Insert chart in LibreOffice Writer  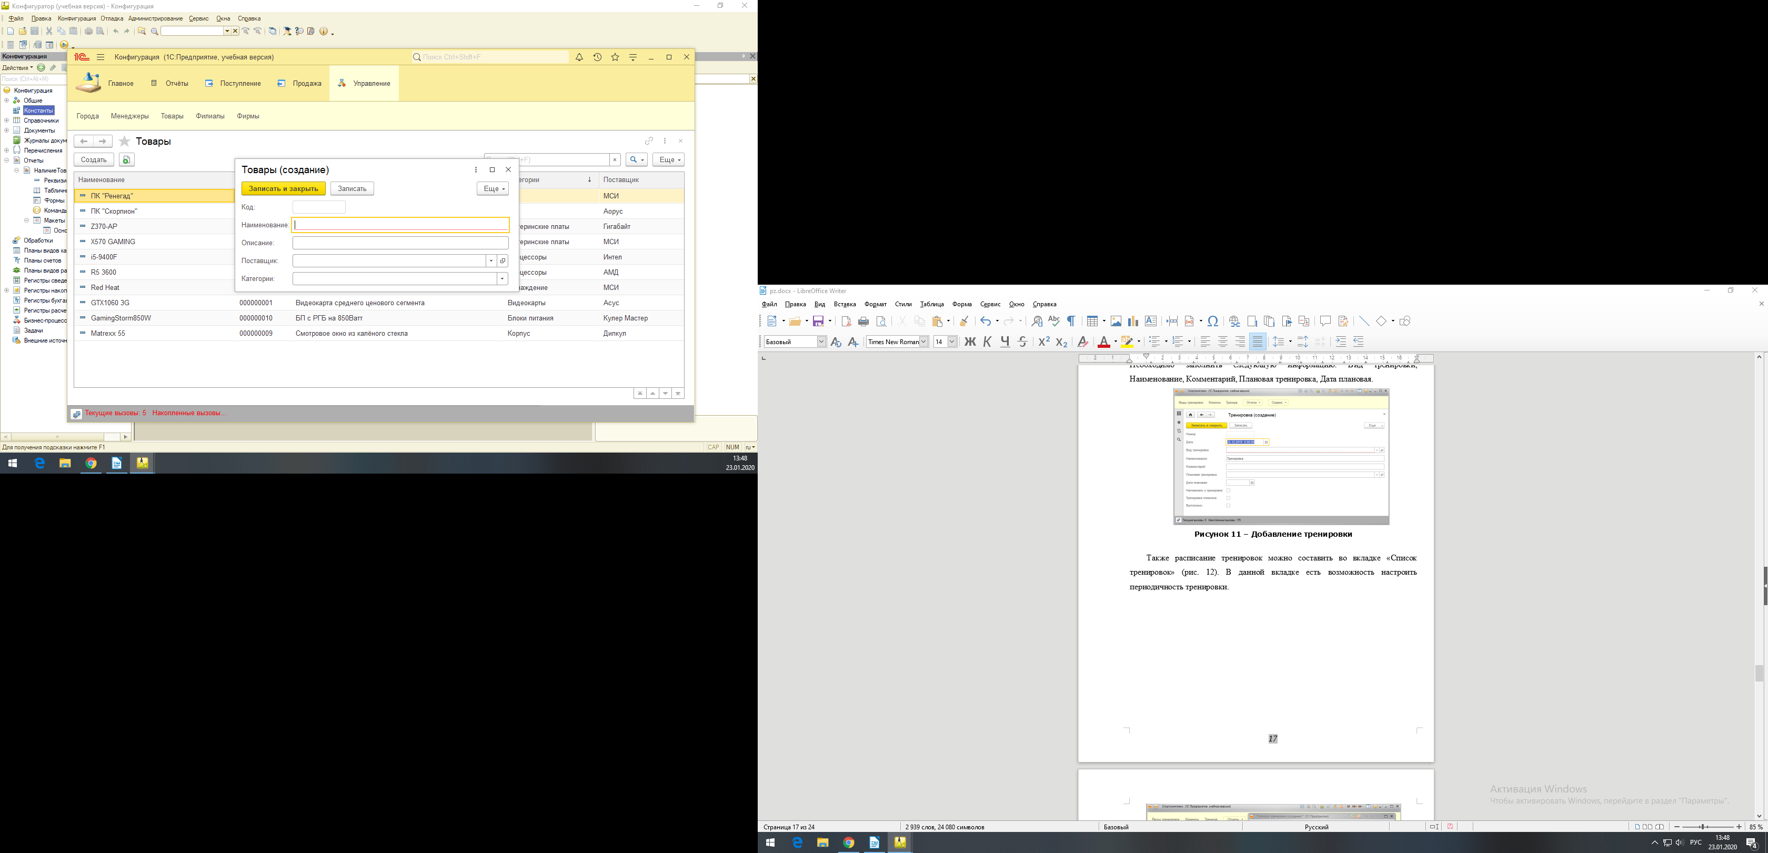tap(1133, 321)
